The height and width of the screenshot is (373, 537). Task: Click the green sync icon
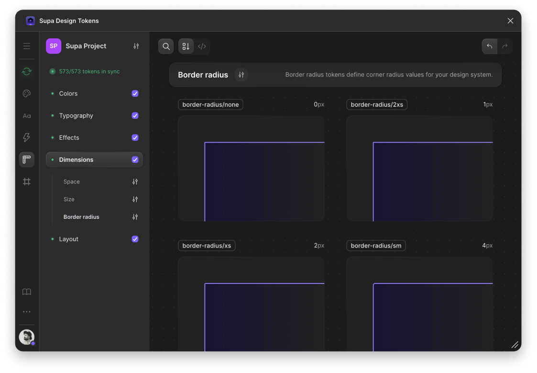tap(27, 71)
